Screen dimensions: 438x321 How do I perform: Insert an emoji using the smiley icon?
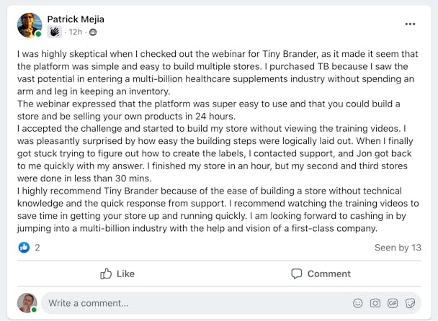pos(358,303)
